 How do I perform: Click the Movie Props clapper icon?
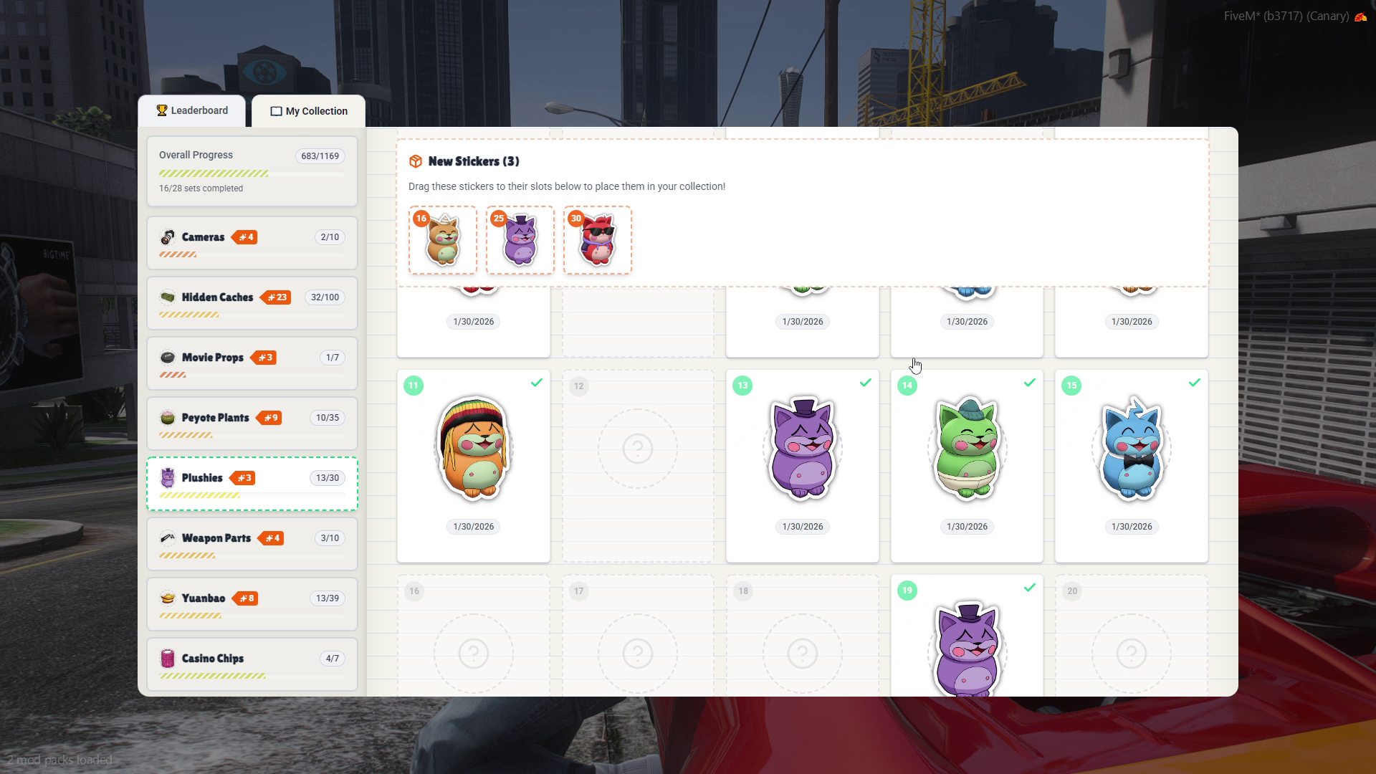coord(168,358)
